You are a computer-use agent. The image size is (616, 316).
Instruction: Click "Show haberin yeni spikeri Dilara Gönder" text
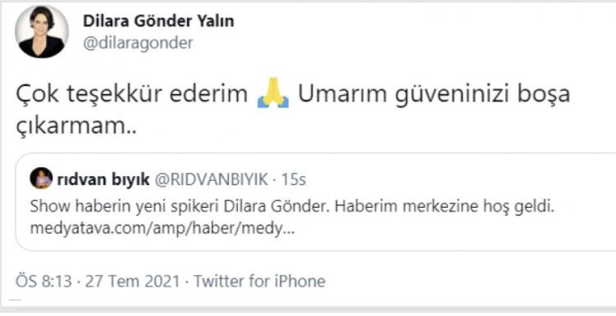[178, 207]
